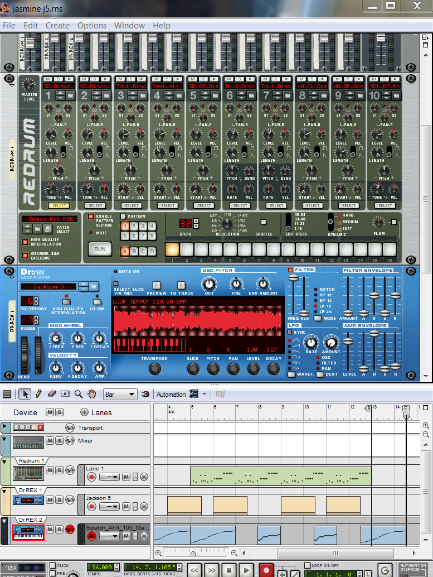
Task: Open the Automation dropdown arrow
Action: 205,394
